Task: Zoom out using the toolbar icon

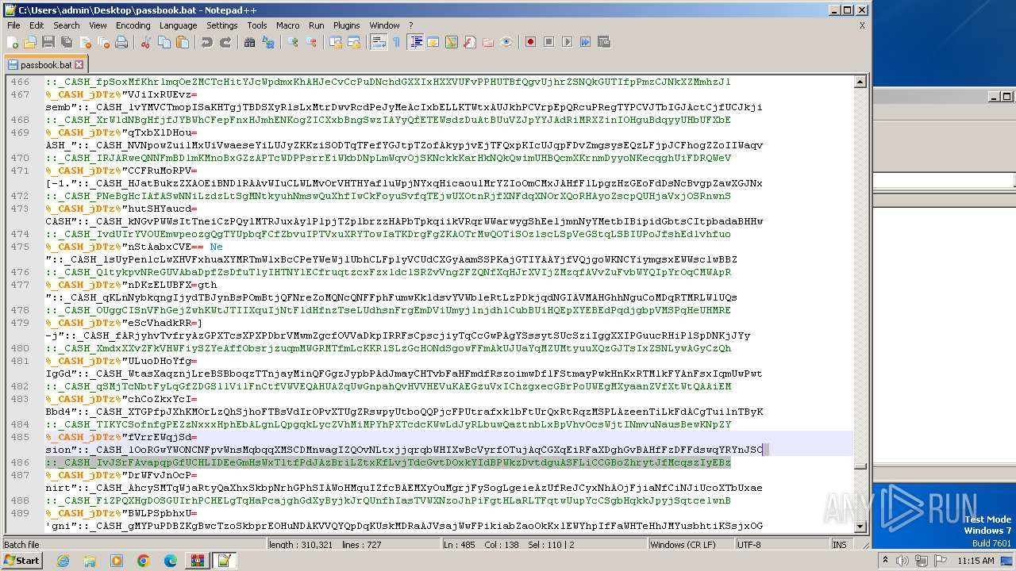Action: pyautogui.click(x=311, y=42)
